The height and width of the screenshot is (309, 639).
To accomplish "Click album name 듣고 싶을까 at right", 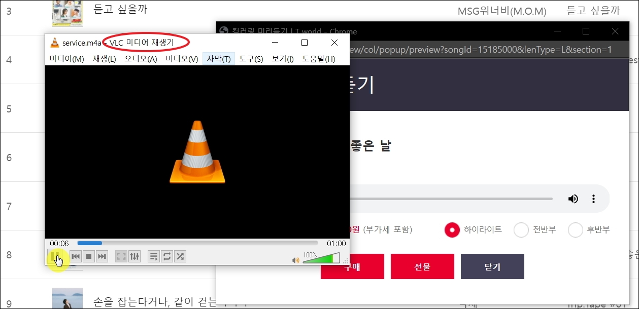I will click(593, 10).
